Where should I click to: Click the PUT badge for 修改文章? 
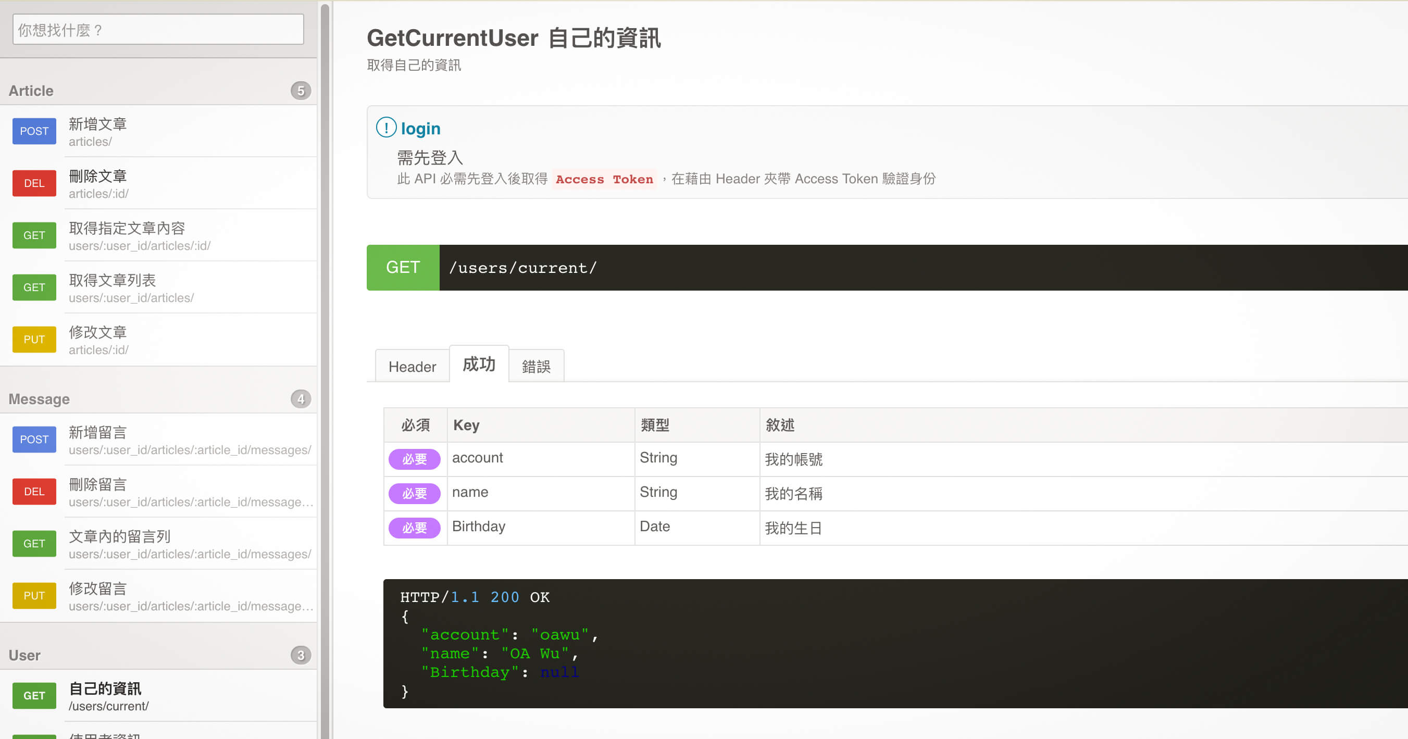click(34, 340)
